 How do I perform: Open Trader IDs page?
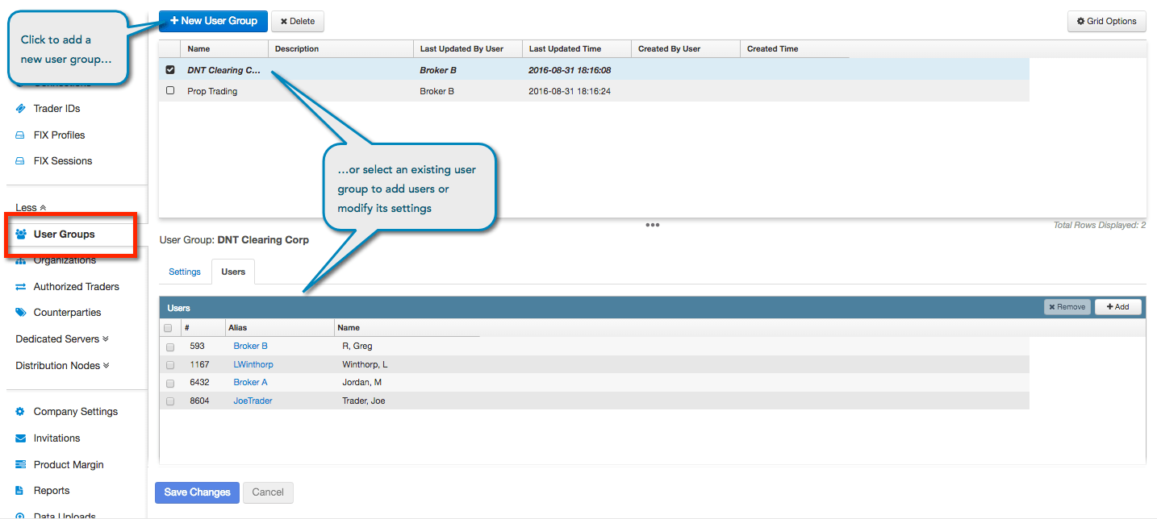coord(56,109)
